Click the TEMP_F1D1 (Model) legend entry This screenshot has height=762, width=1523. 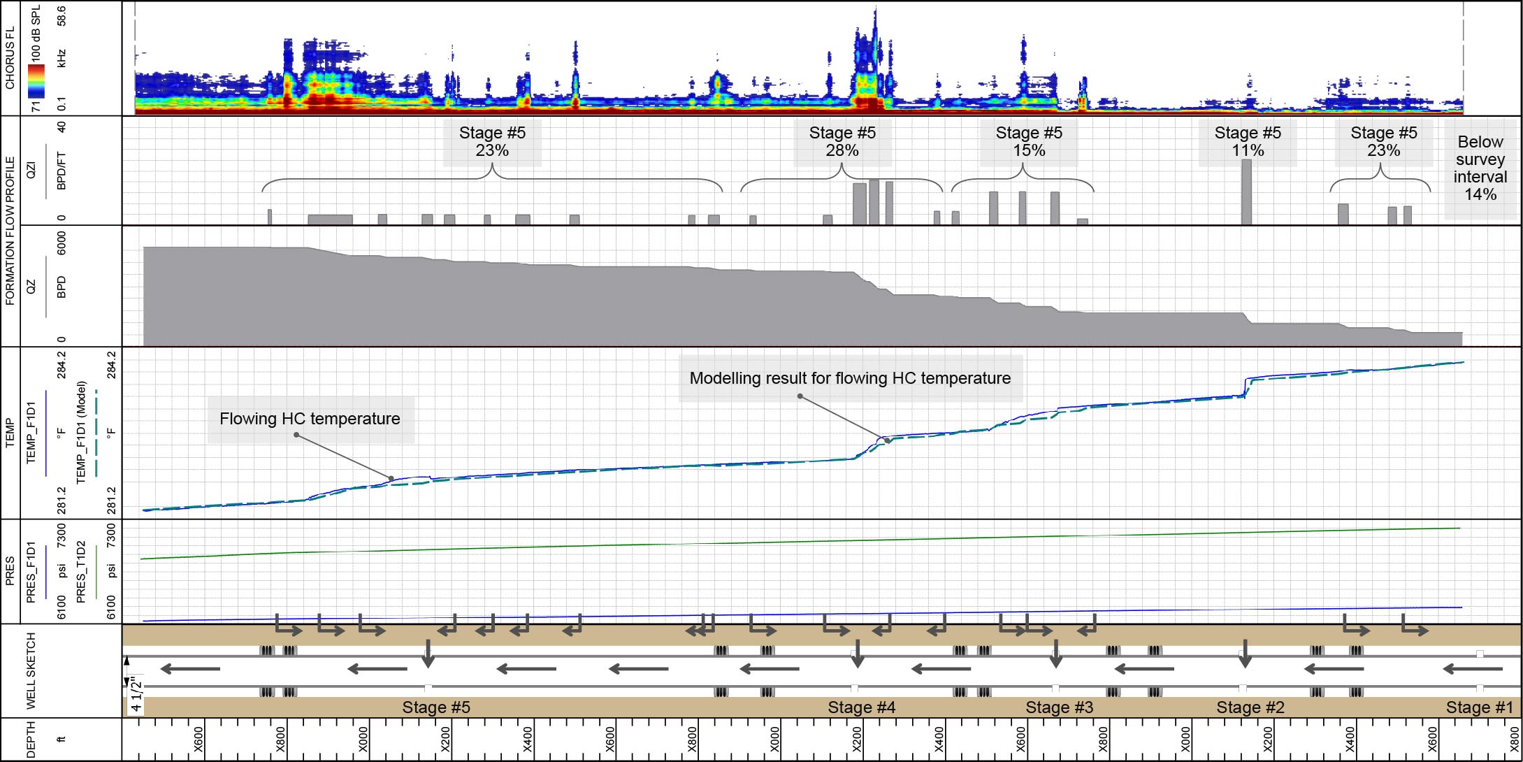[x=82, y=431]
